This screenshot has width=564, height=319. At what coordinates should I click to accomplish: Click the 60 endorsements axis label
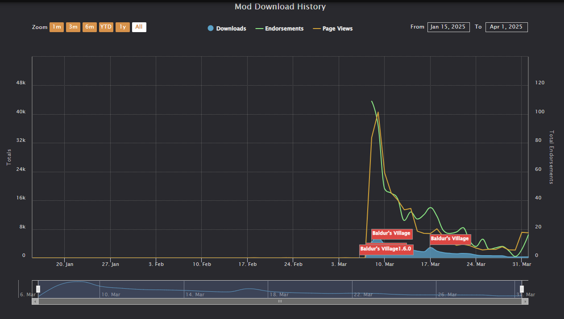tap(538, 170)
